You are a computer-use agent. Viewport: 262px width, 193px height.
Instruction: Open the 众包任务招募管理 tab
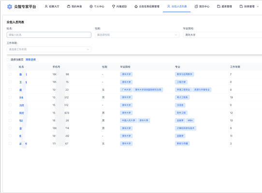coord(147,6)
